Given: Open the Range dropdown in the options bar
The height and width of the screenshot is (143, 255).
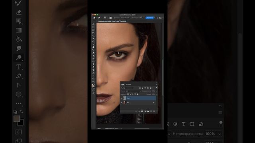Looking at the screenshot, I should tap(125, 18).
